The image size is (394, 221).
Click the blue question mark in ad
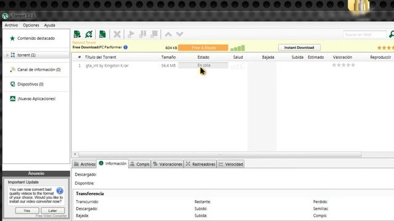click(x=60, y=191)
